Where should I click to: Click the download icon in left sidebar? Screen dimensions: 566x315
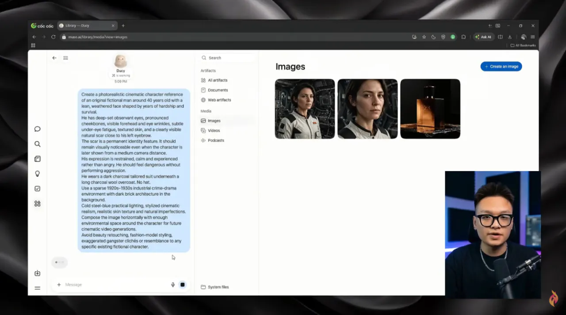(x=38, y=273)
